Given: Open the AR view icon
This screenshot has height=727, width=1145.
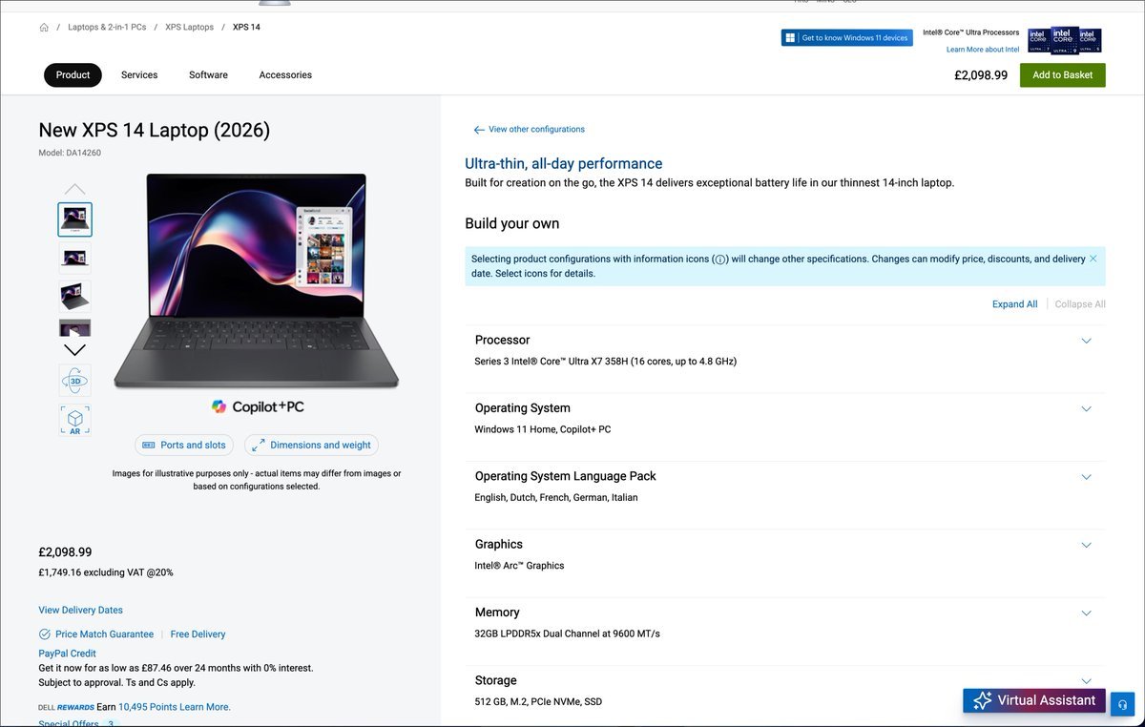Looking at the screenshot, I should 75,421.
